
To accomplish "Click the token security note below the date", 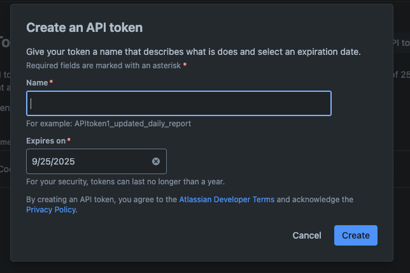I will click(x=125, y=182).
